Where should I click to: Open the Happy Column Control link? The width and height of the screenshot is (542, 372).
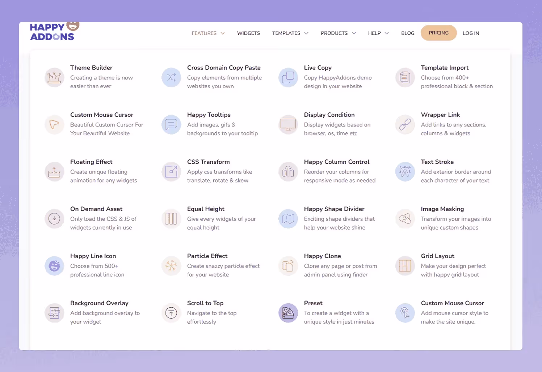point(337,162)
